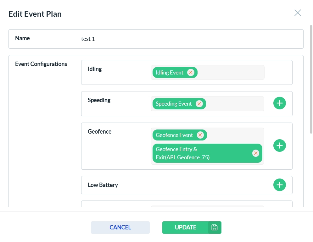Click the UPDATE button label
Screen dimensions: 313x242
point(186,228)
